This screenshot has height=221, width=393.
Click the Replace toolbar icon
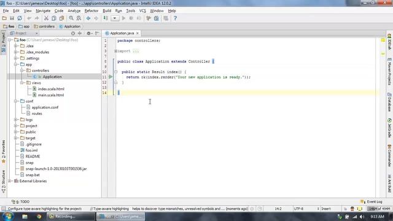coord(79,18)
